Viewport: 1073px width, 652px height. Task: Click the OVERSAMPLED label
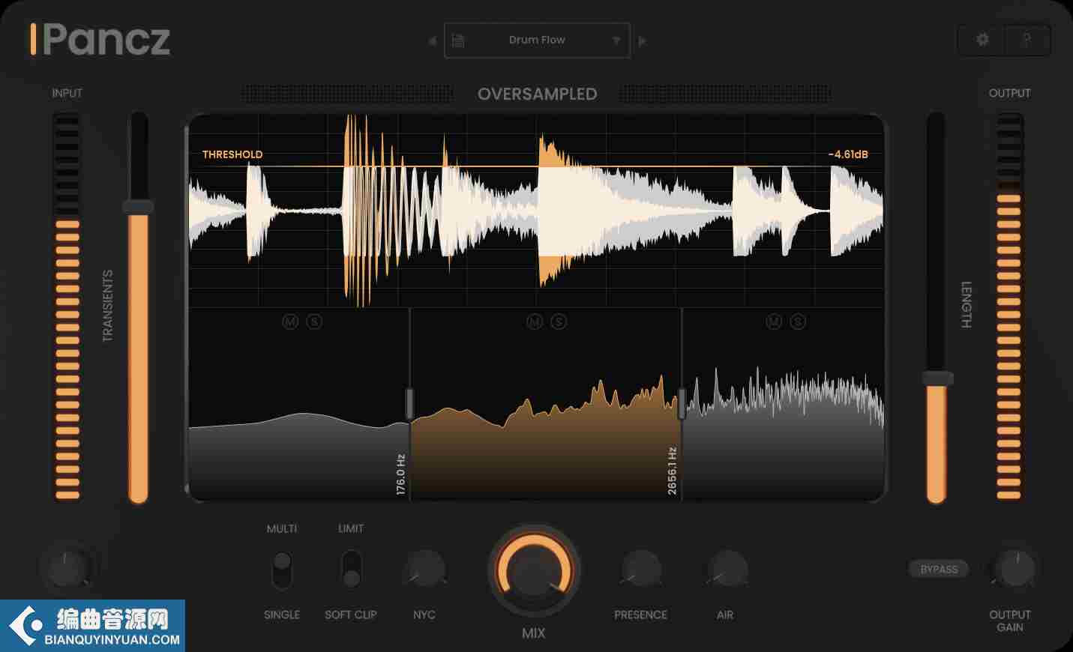537,94
